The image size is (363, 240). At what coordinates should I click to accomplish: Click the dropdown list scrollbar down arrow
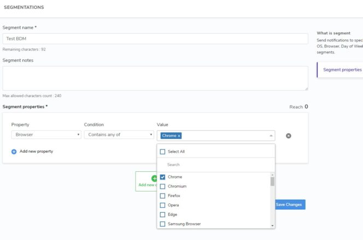tap(272, 225)
